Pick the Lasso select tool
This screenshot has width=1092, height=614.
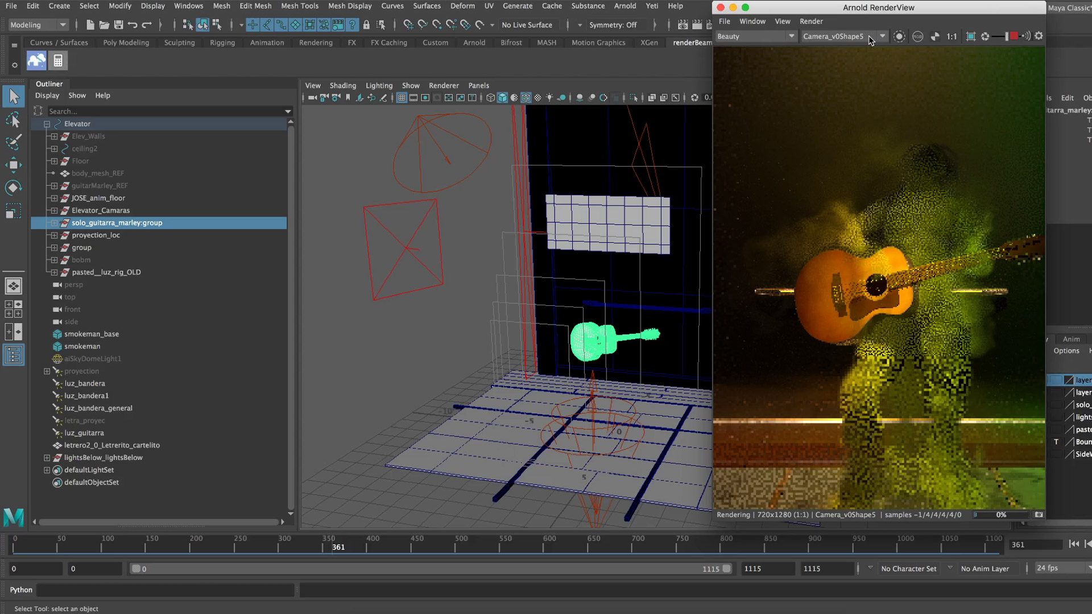[13, 120]
